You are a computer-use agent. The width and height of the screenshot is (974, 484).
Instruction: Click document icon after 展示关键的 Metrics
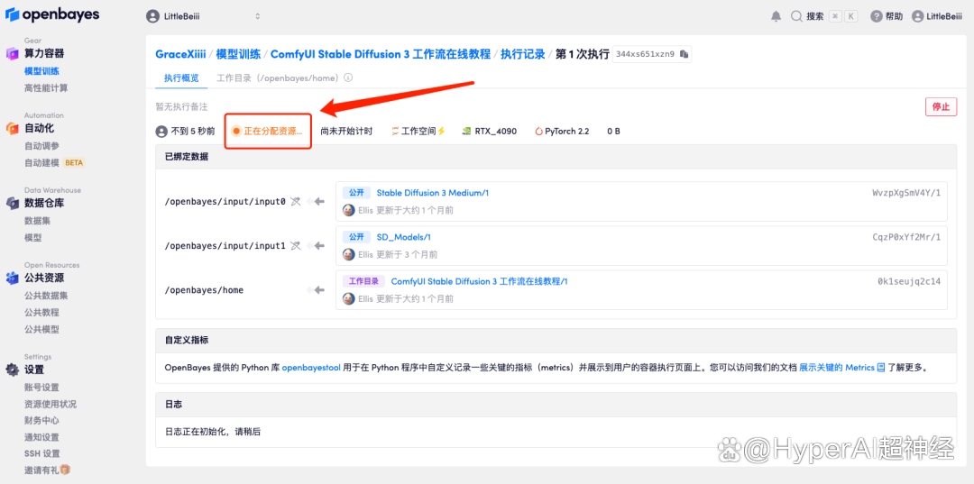(880, 368)
